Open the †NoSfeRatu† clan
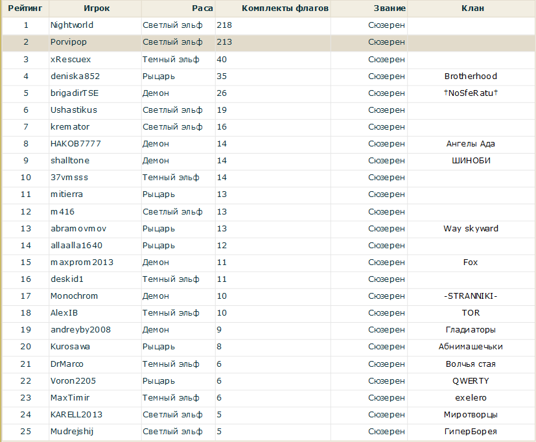 click(x=471, y=93)
